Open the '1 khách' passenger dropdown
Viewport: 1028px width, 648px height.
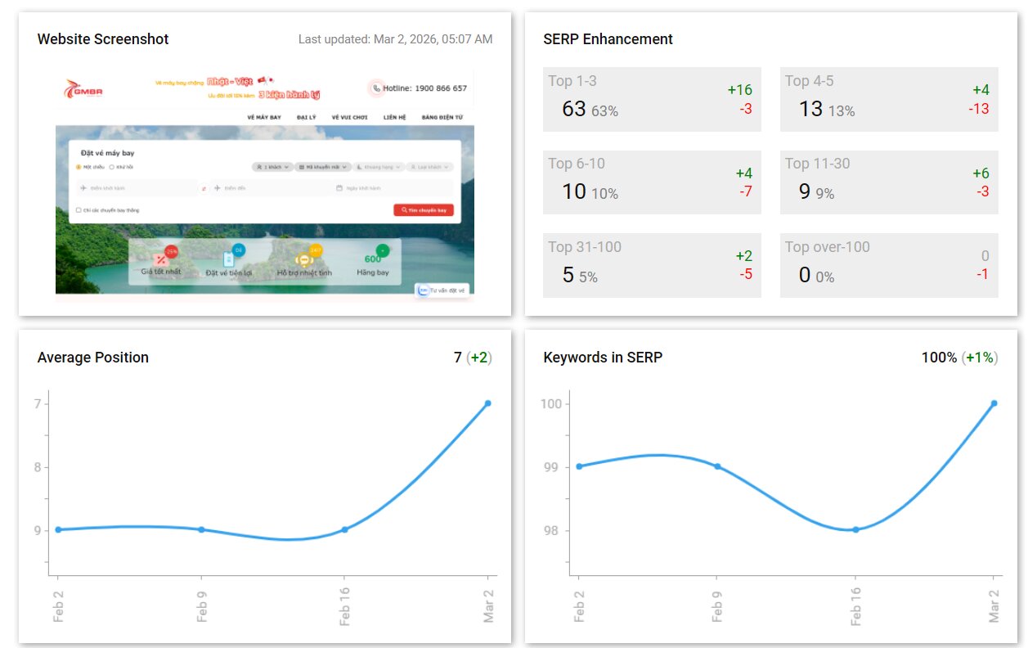point(272,167)
